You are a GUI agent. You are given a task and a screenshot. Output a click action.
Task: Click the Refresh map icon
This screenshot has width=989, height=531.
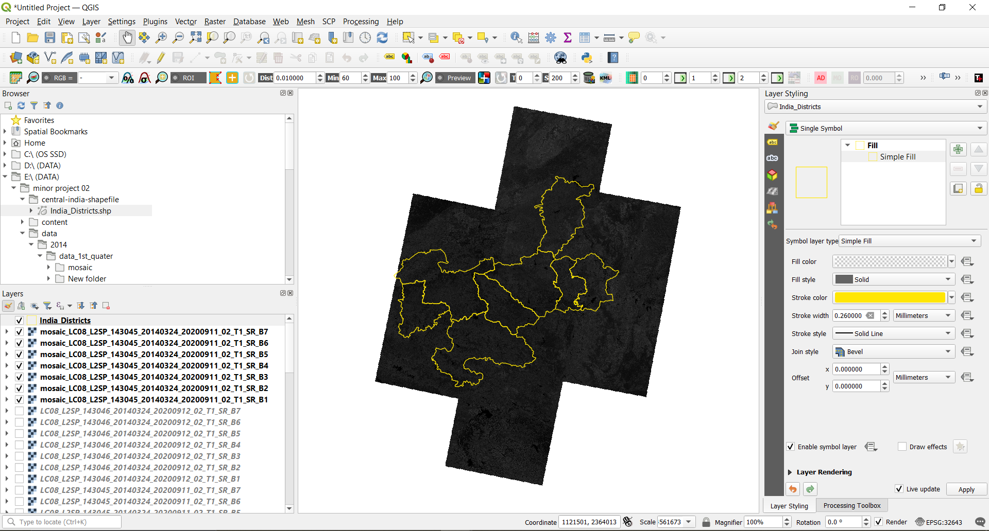(x=382, y=38)
